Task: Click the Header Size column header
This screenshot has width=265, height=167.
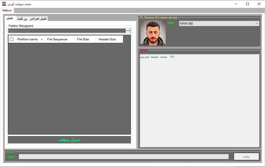Action: pos(108,39)
